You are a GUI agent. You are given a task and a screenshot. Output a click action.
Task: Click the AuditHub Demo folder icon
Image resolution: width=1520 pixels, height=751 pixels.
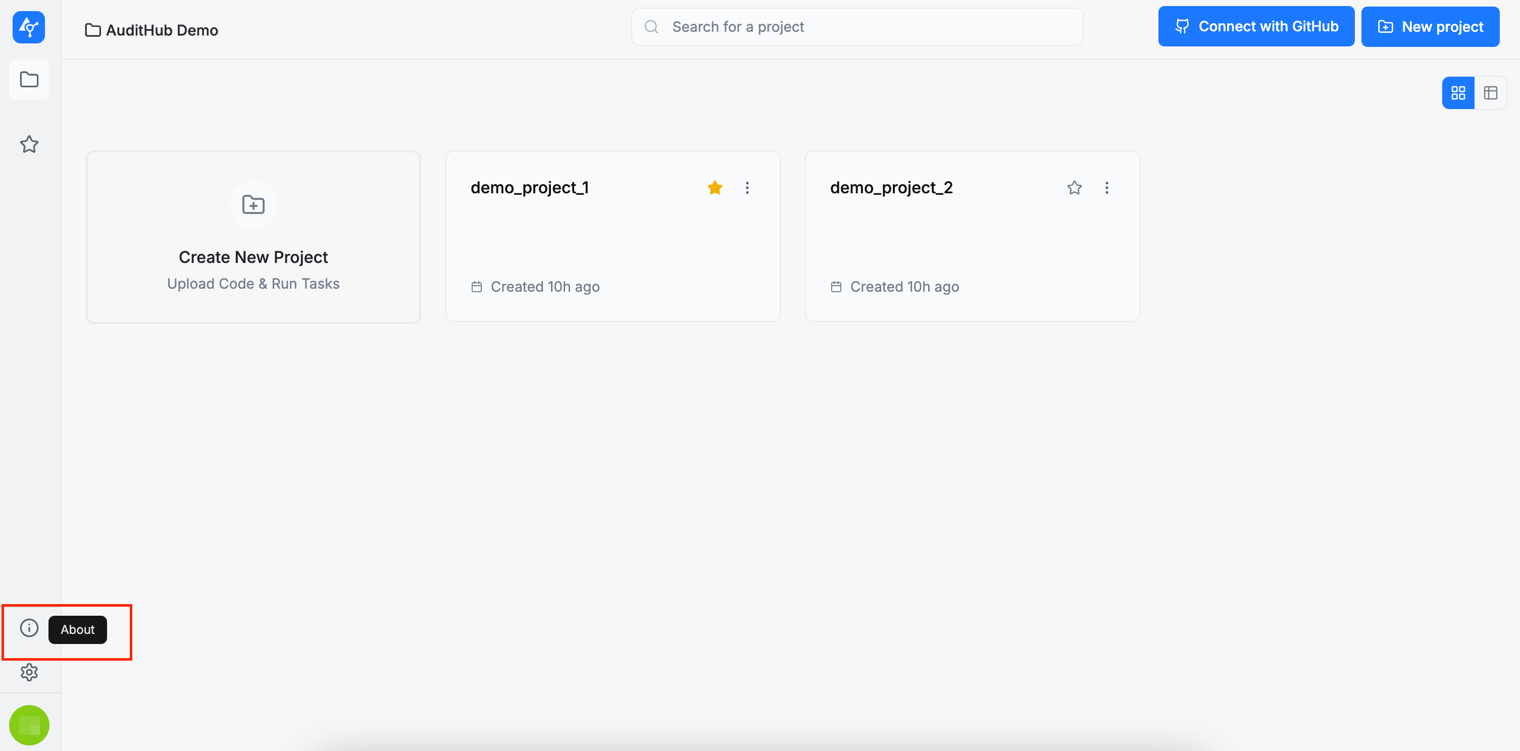(92, 30)
